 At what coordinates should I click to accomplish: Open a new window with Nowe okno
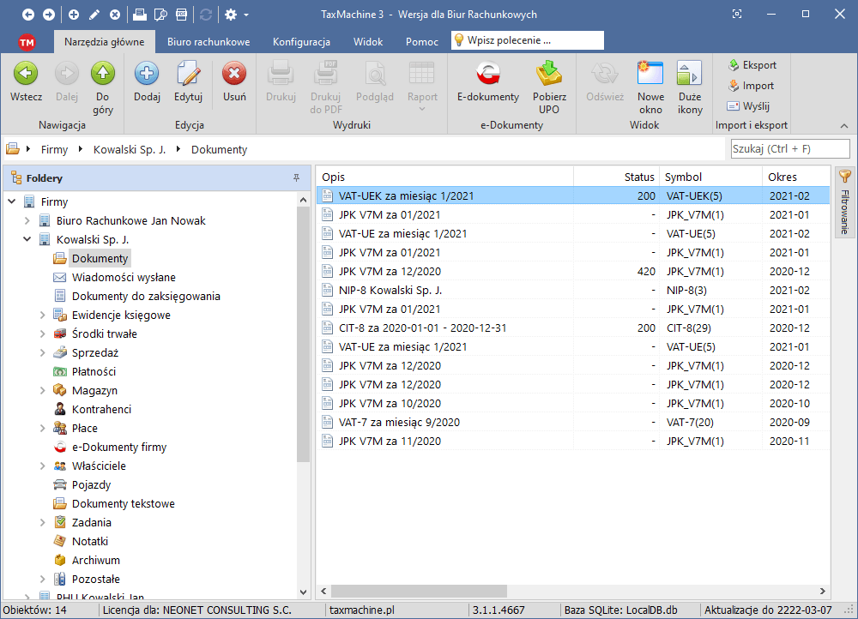[x=650, y=75]
